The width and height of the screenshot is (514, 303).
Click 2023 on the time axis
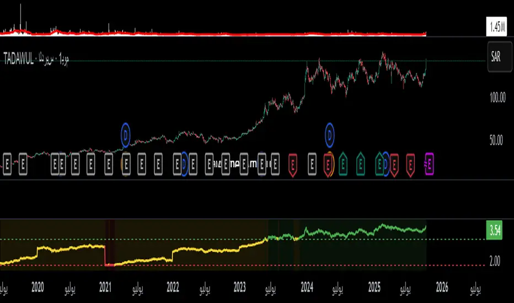(x=239, y=287)
